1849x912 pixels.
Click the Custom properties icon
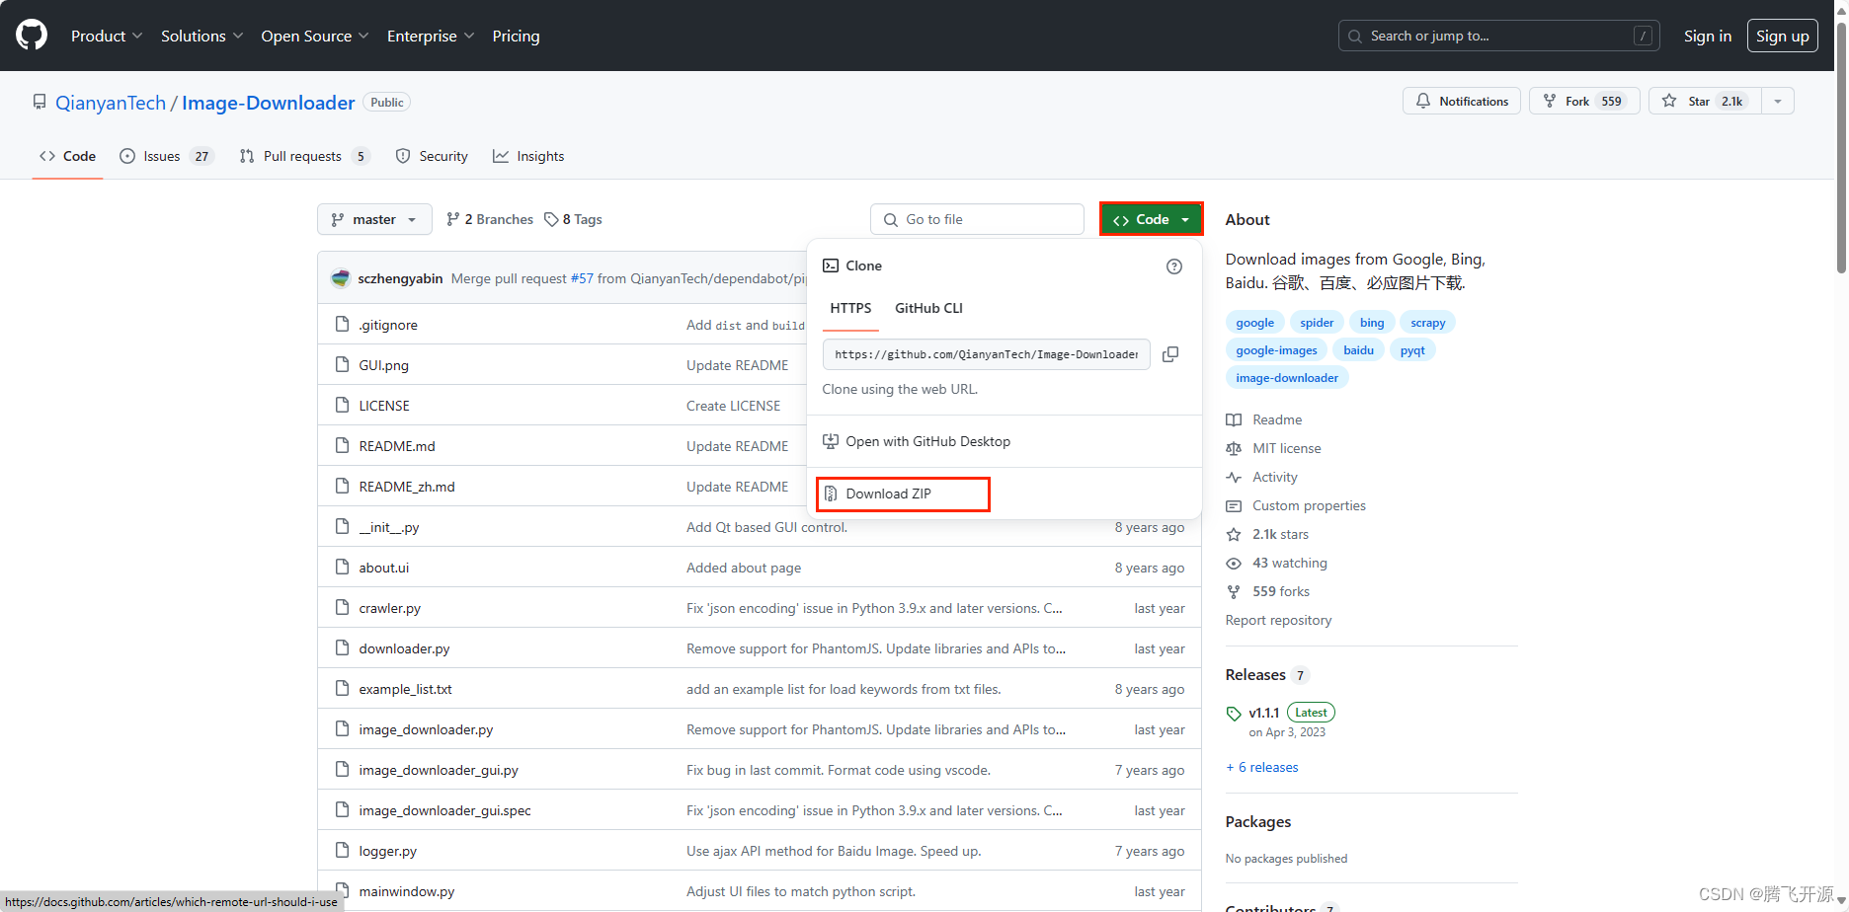[1234, 505]
